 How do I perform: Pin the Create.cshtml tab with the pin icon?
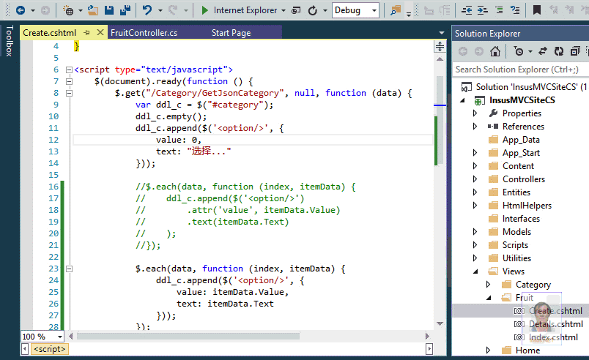click(x=86, y=33)
